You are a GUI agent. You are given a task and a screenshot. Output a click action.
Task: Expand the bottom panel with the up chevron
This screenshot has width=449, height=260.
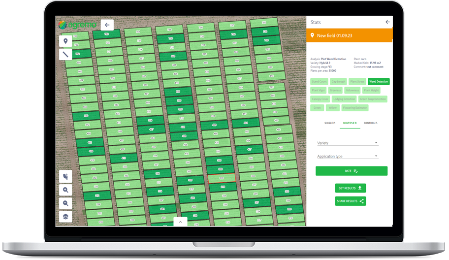pos(181,222)
